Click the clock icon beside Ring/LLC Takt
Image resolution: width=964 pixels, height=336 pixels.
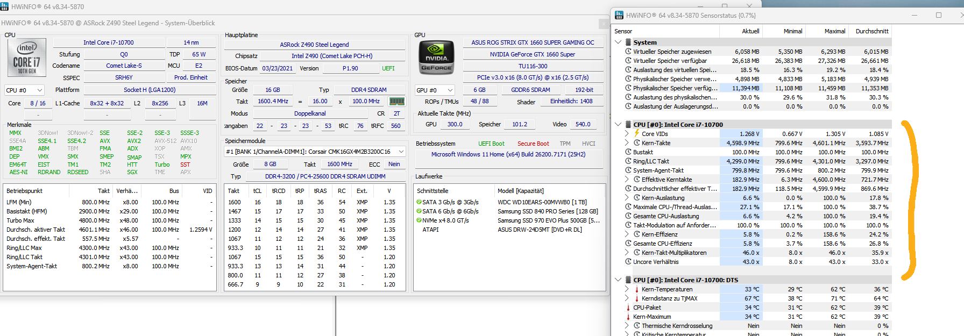tap(628, 161)
